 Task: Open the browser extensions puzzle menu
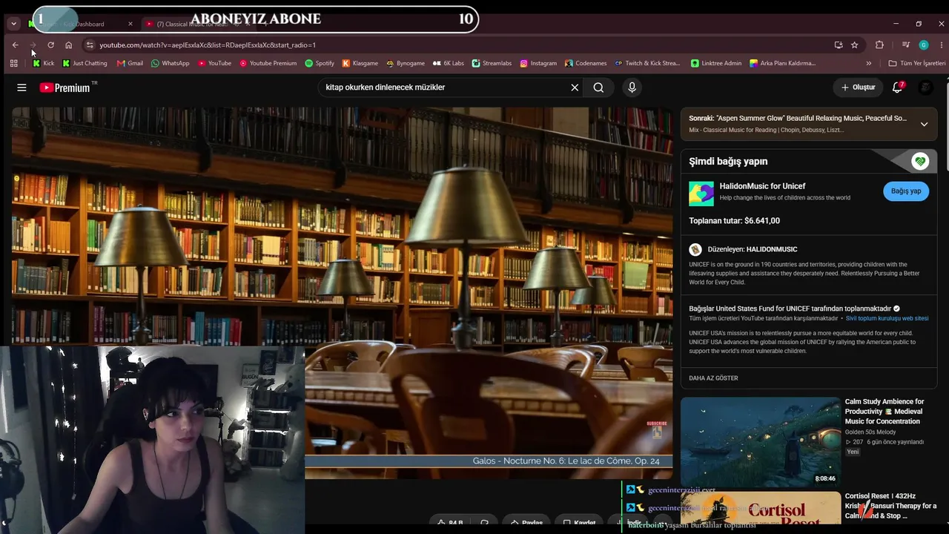tap(879, 44)
